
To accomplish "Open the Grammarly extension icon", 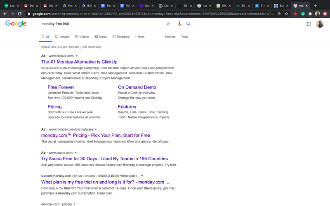I will point(303,14).
